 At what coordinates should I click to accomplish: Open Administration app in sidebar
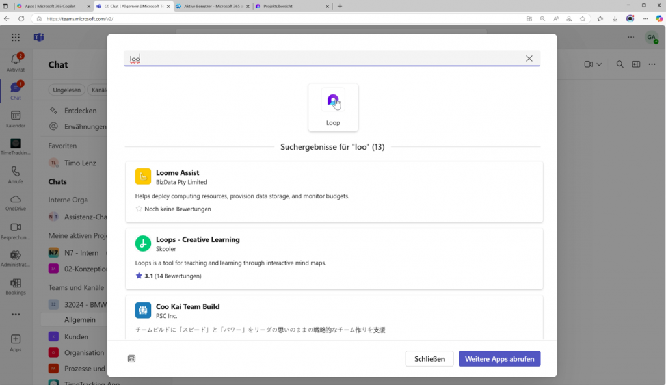pos(16,258)
